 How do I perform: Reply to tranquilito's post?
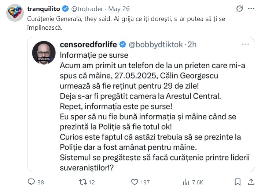pyautogui.click(x=32, y=182)
